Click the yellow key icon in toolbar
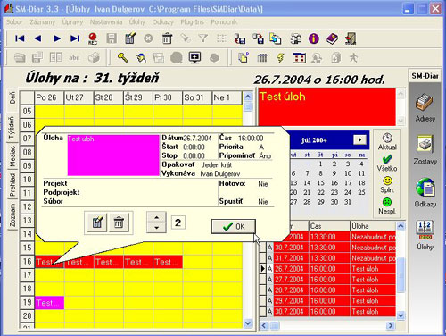Image resolution: width=446 pixels, height=336 pixels. point(122,57)
